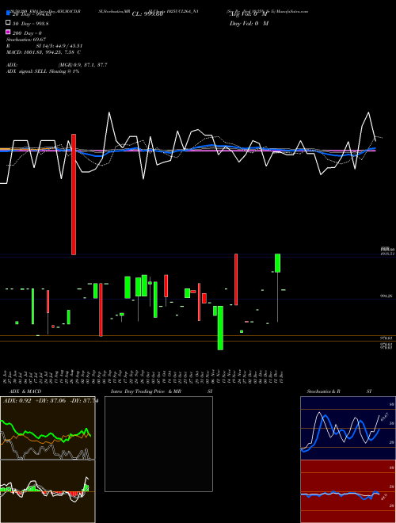The image size is (396, 523).
Task: Click the large green candle at the chart low
Action: point(220,327)
